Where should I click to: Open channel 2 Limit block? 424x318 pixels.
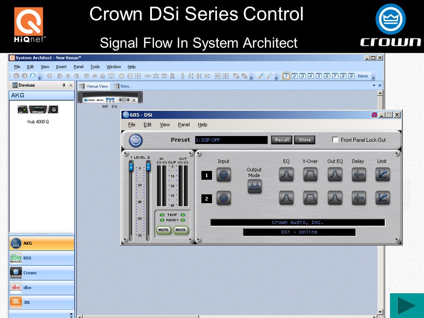point(382,198)
